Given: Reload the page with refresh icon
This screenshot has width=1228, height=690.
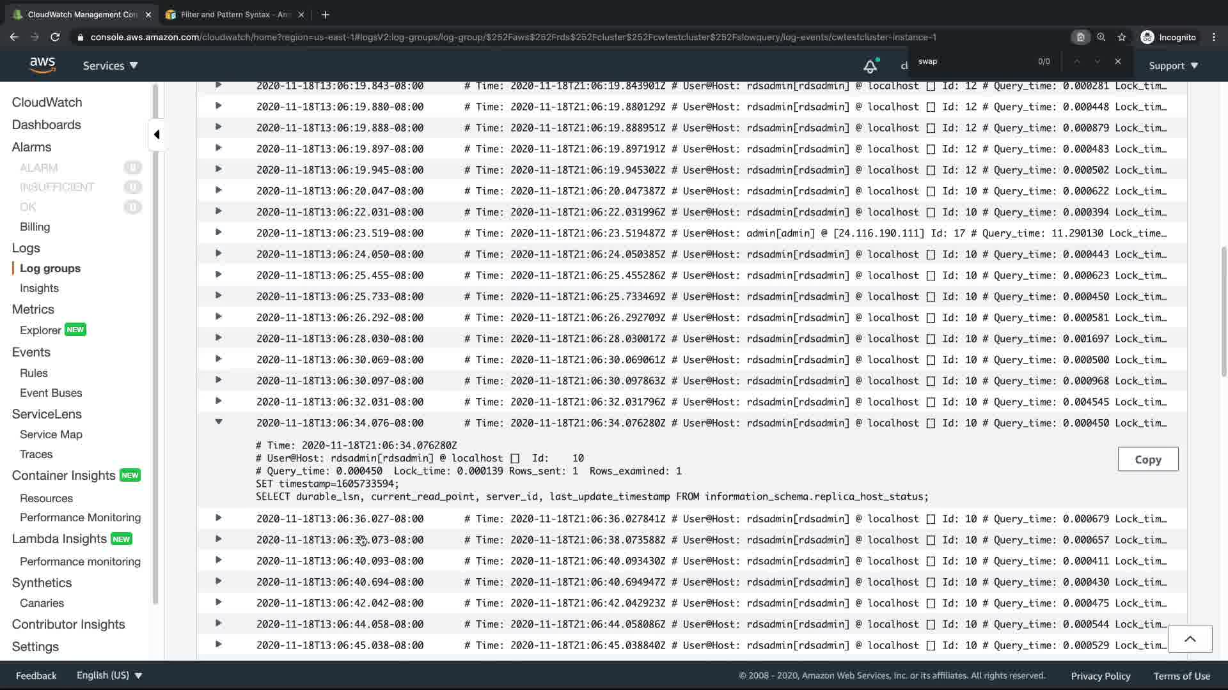Looking at the screenshot, I should pyautogui.click(x=55, y=37).
